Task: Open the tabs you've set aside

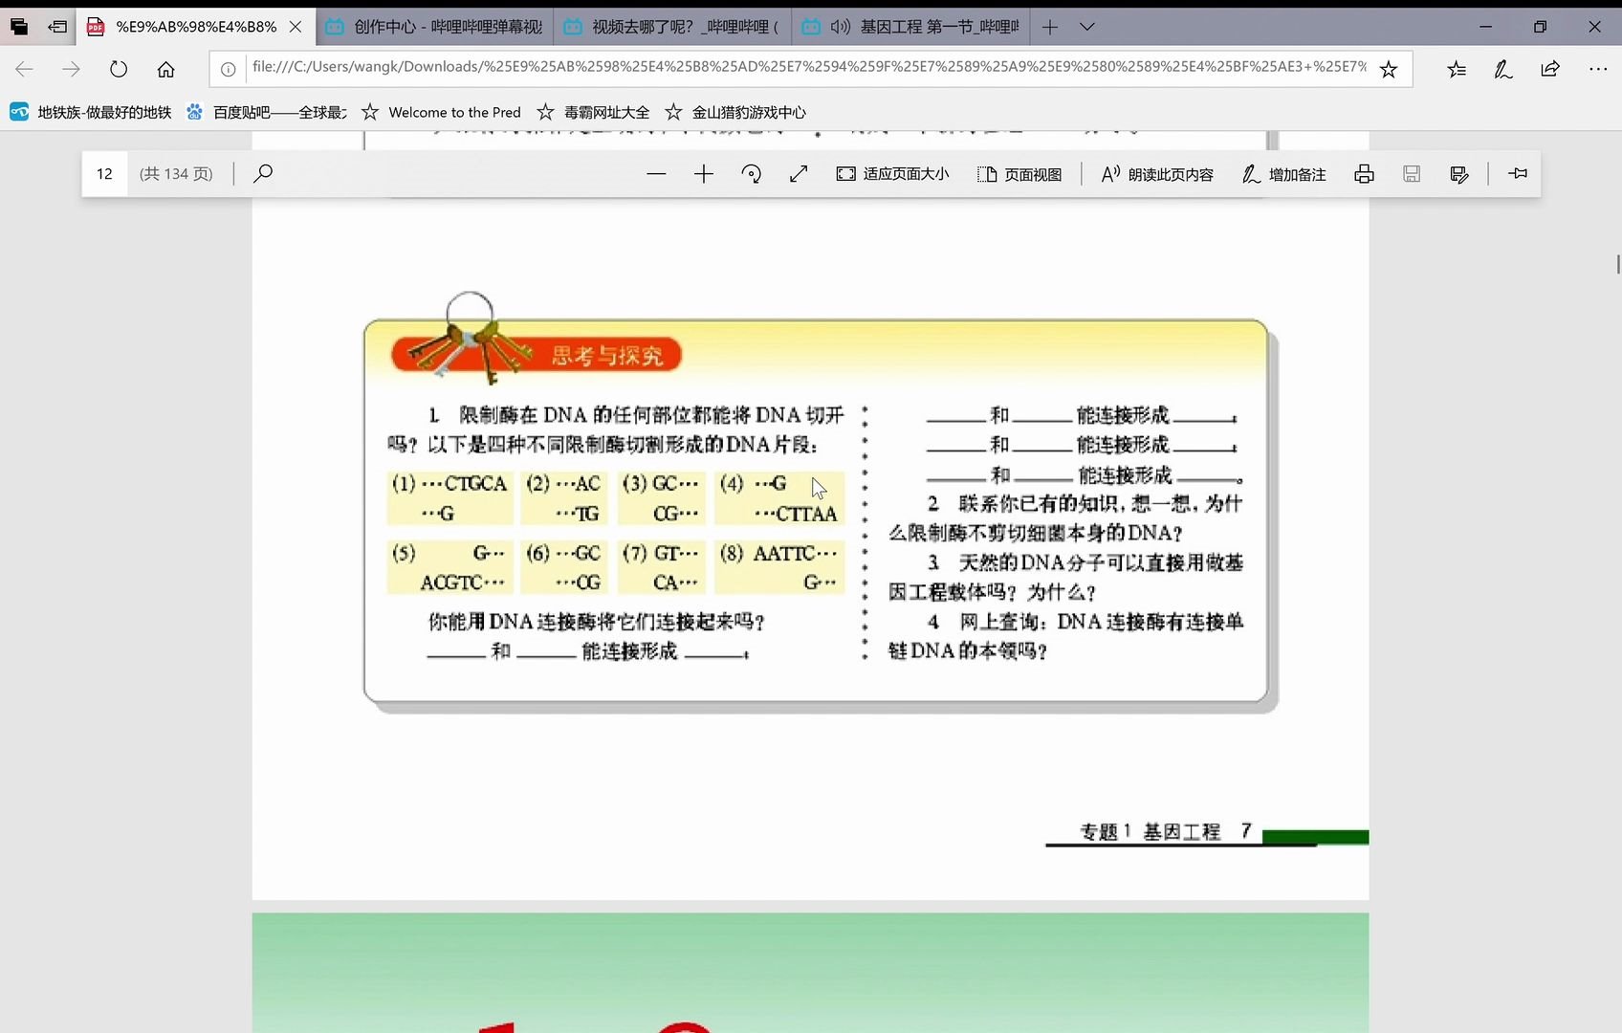Action: click(19, 27)
